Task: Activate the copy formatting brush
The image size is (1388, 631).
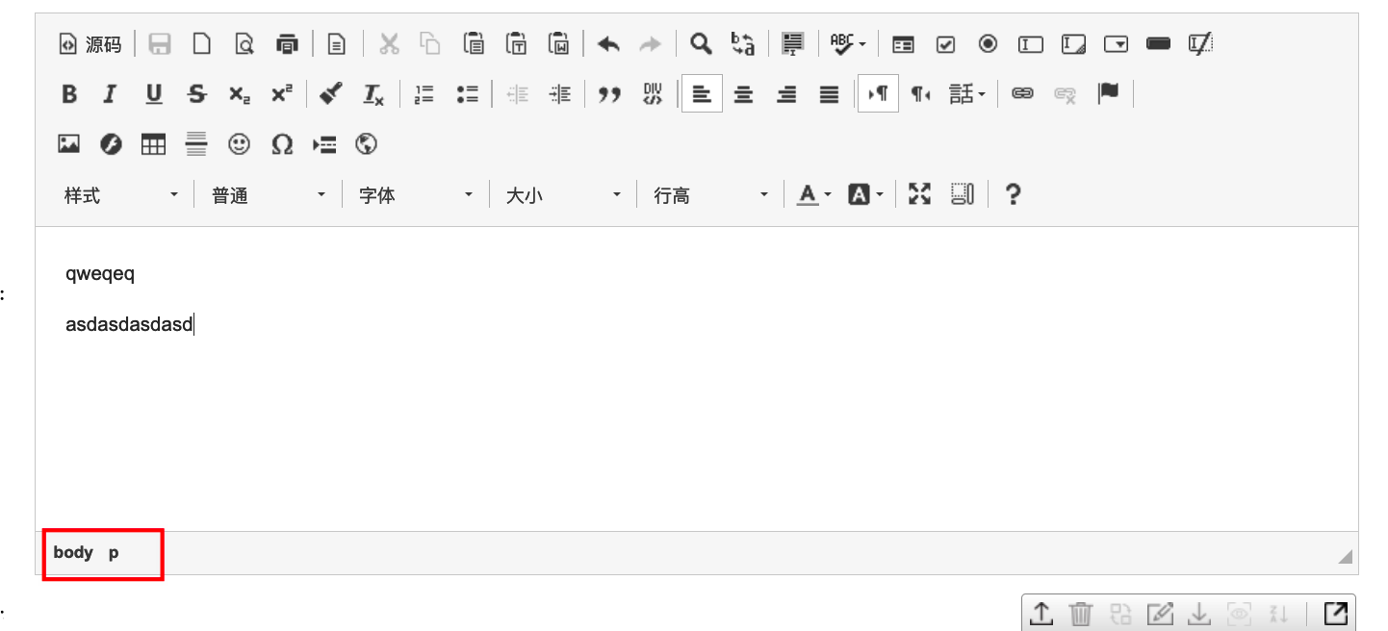Action: click(x=330, y=93)
